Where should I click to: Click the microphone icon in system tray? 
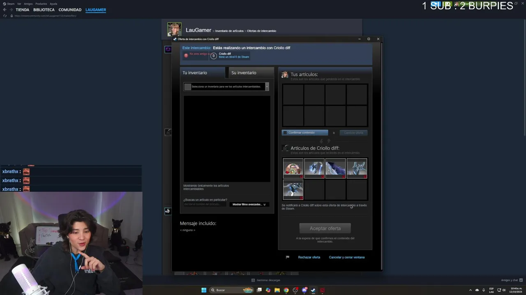484,290
